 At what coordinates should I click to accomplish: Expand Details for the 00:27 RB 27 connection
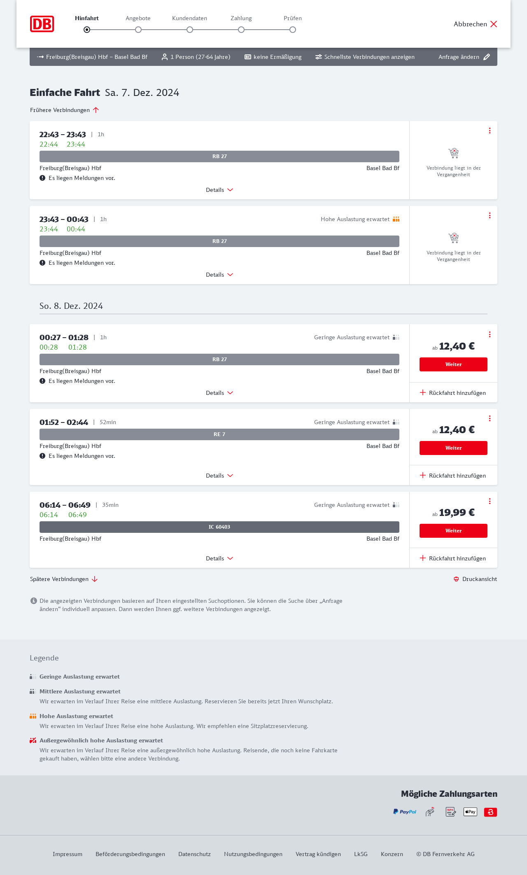(219, 393)
